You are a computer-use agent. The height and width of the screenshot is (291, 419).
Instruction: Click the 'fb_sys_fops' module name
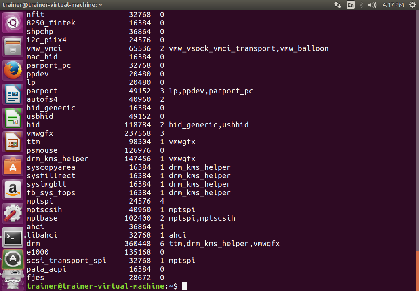pos(51,193)
